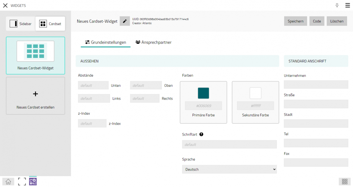Click the #006069 hex color field
Viewport: 353px width, 187px height.
click(204, 106)
